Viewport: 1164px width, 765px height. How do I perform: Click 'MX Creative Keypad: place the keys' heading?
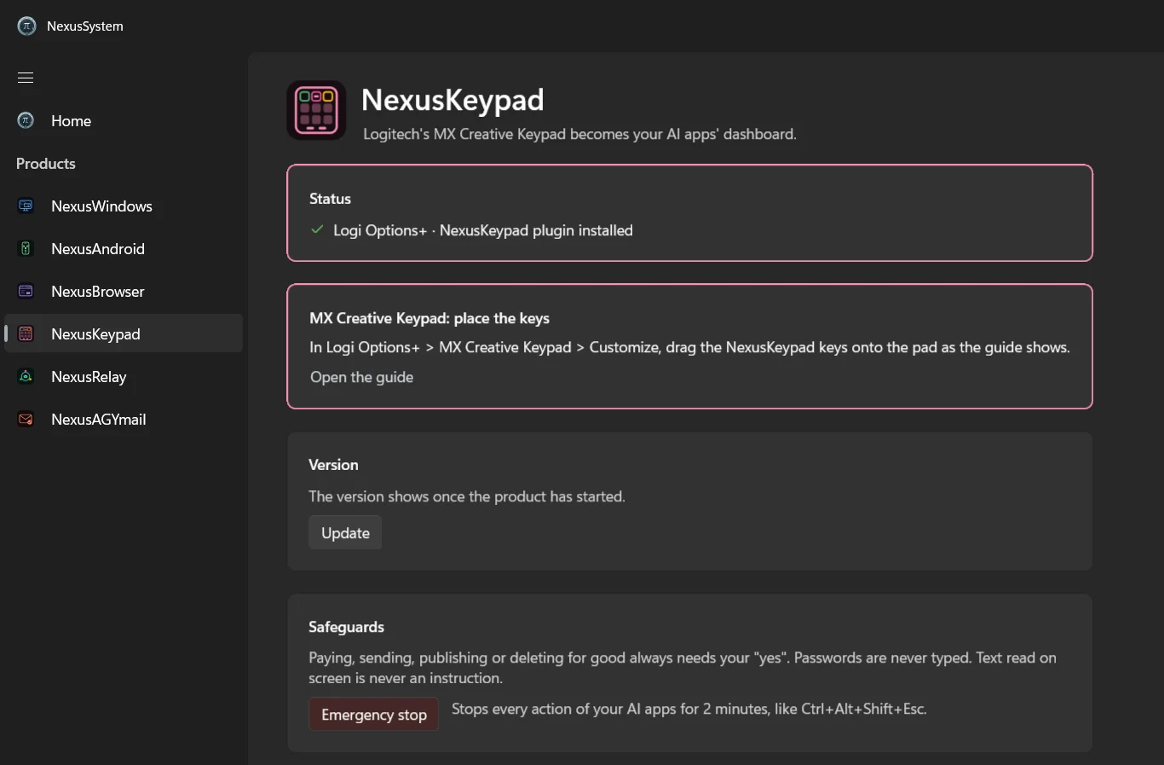(x=429, y=318)
